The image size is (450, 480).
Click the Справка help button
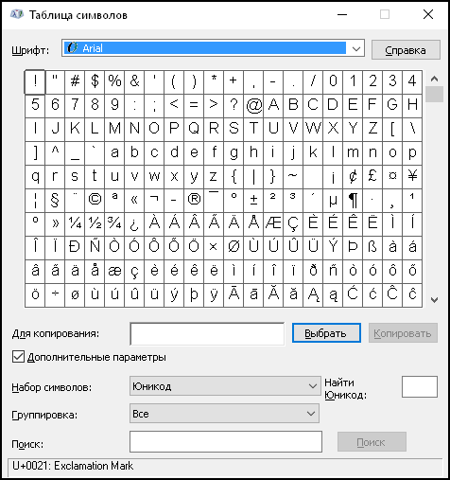(x=406, y=50)
